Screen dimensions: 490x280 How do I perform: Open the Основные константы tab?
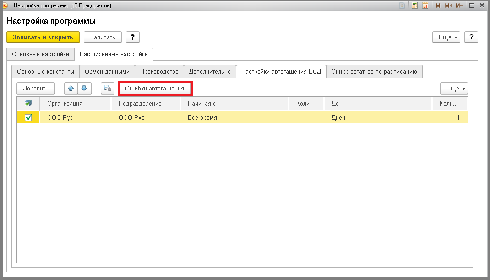tap(46, 71)
